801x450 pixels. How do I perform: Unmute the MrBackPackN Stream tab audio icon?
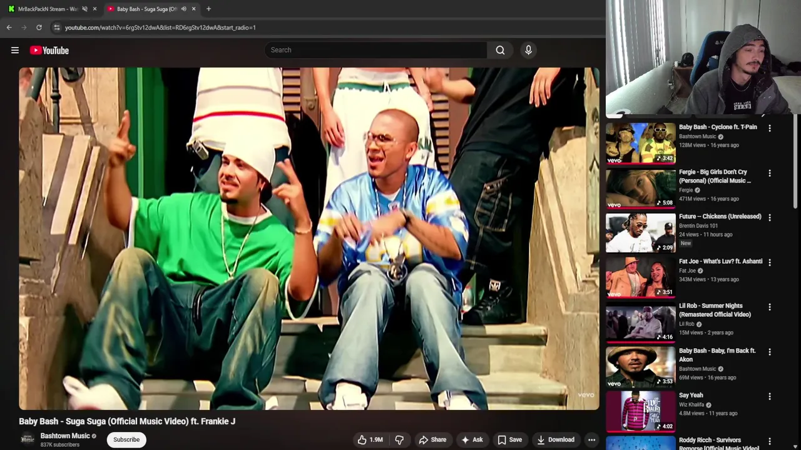point(84,9)
